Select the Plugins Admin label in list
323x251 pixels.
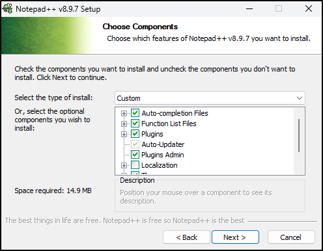163,155
